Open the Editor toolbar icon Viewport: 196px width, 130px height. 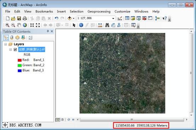click(120, 18)
